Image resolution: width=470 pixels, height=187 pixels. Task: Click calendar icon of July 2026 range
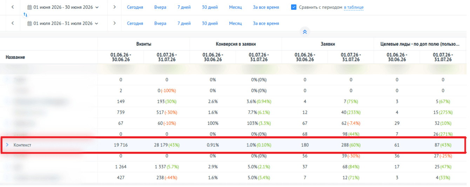pos(29,23)
